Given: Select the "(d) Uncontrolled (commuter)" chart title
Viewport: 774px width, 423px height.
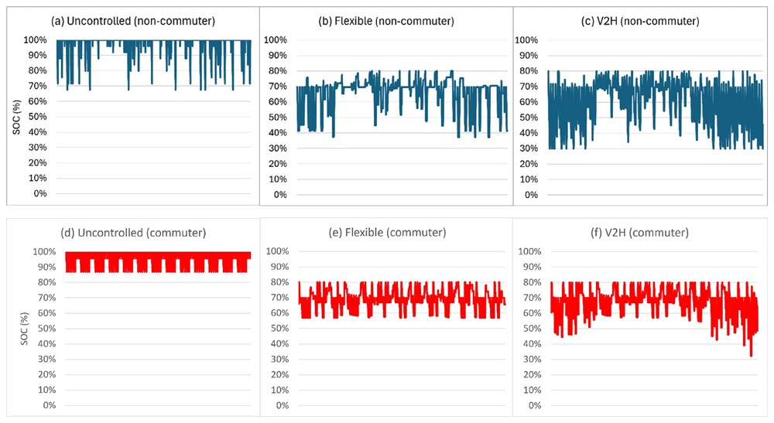Looking at the screenshot, I should (x=133, y=233).
